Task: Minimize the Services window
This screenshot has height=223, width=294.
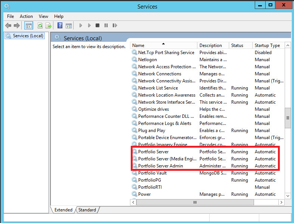Action: coord(260,5)
